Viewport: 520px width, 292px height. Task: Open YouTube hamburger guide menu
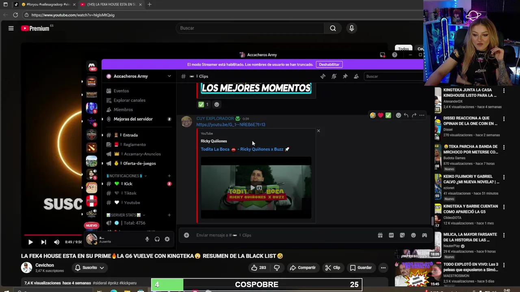(x=11, y=28)
